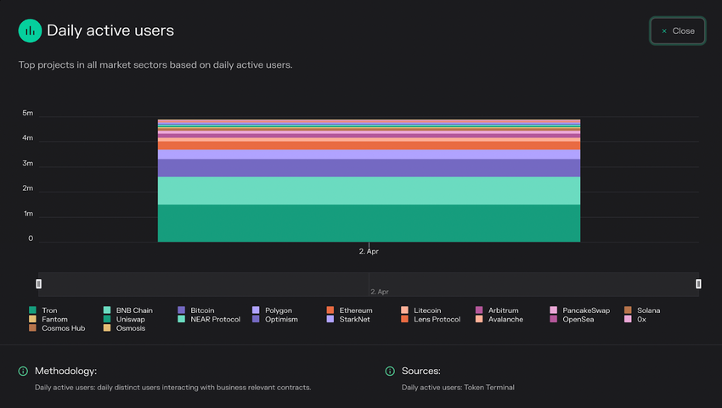Toggle Tron series in legend

51,310
